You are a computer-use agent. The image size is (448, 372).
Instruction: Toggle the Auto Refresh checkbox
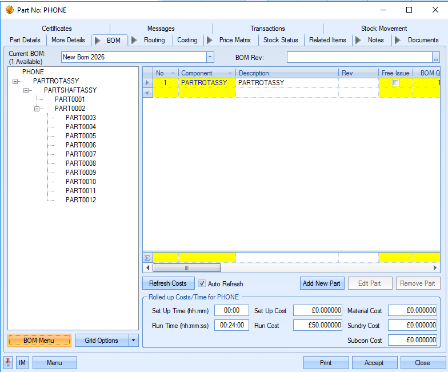202,283
